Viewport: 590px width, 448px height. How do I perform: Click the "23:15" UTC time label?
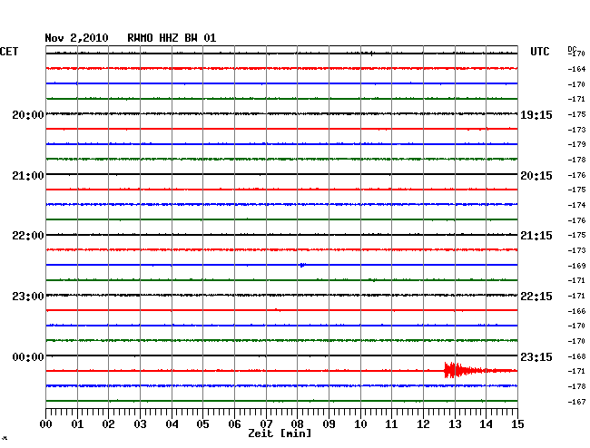click(536, 357)
